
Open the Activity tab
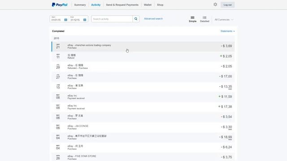click(x=96, y=5)
